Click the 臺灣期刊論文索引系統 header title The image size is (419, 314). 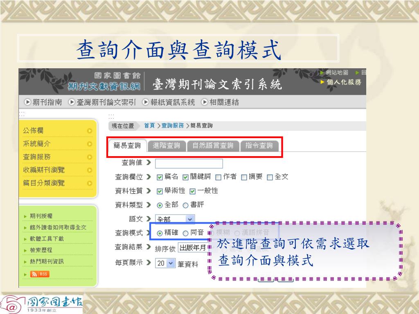[x=217, y=84]
